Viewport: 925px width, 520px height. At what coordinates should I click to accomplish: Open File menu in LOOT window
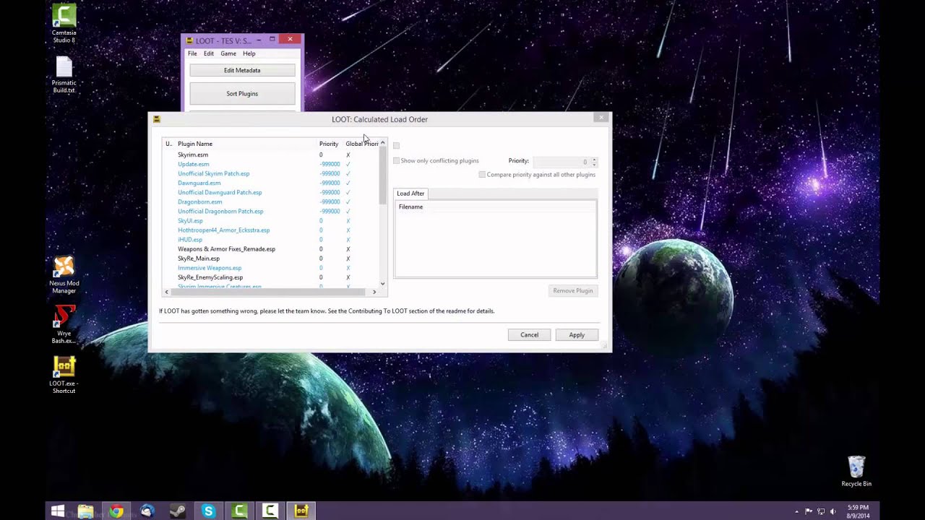click(x=192, y=53)
